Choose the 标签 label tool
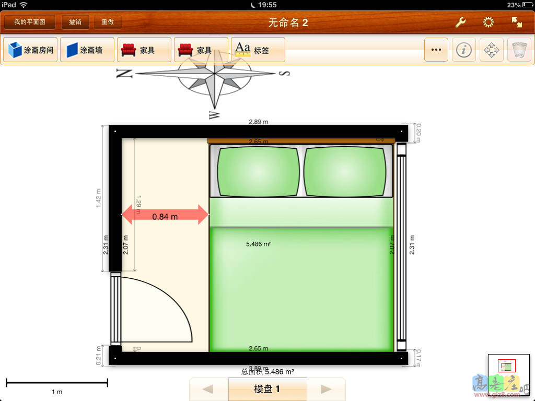This screenshot has height=401, width=535. (x=258, y=50)
